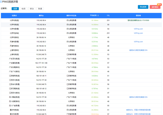Click the 赞助商 column header

(138, 15)
